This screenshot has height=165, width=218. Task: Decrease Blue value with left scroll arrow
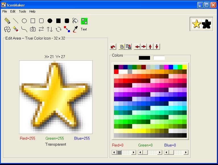tap(167, 152)
